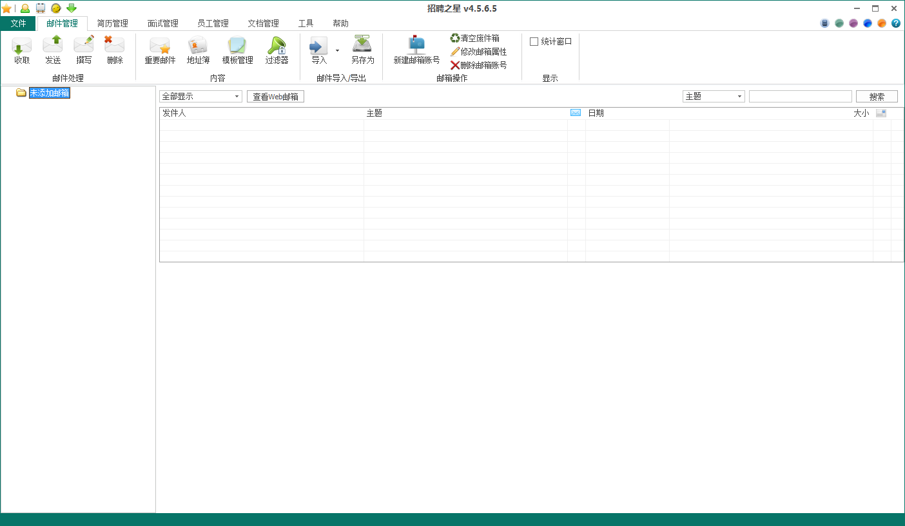Click the green person quick-access icon
Viewport: 905px width, 526px height.
(x=25, y=8)
